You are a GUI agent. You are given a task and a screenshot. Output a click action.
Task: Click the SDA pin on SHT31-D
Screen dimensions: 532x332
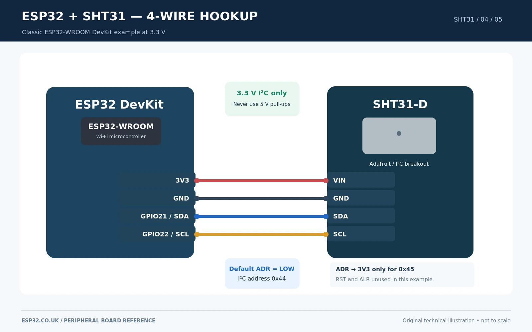point(361,216)
